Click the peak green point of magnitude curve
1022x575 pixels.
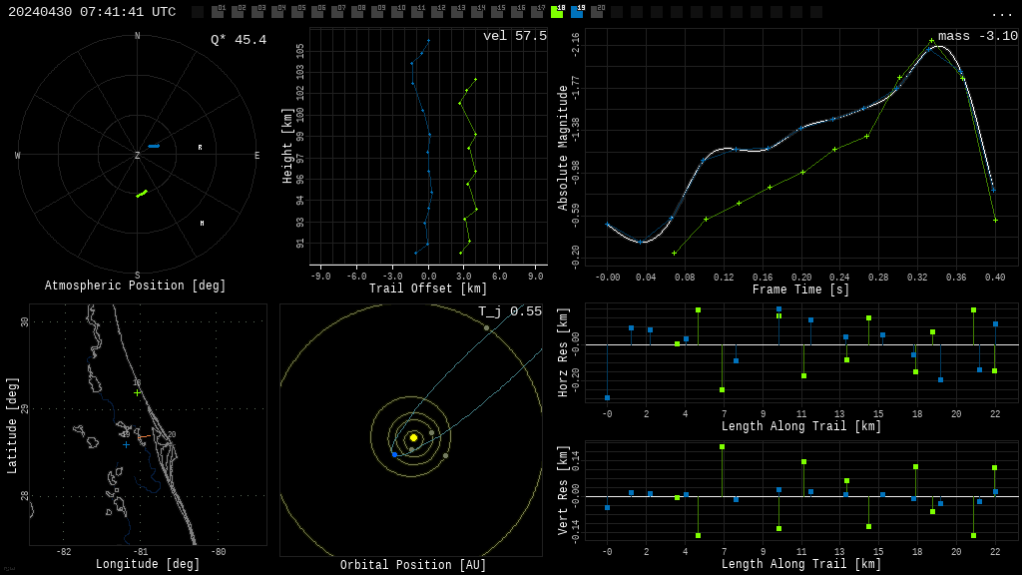tap(931, 40)
